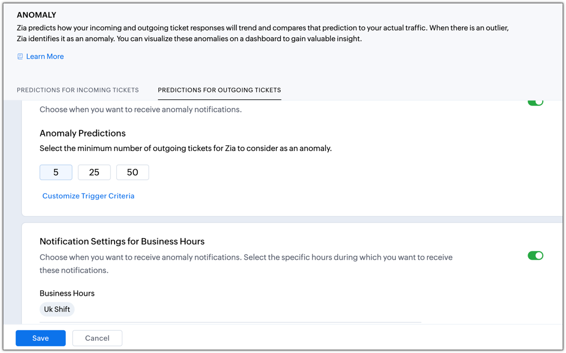Select minimum ticket count 5

[x=56, y=172]
